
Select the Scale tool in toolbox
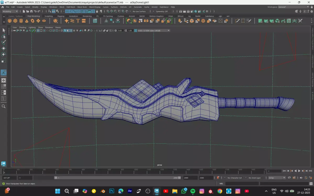pos(4,61)
